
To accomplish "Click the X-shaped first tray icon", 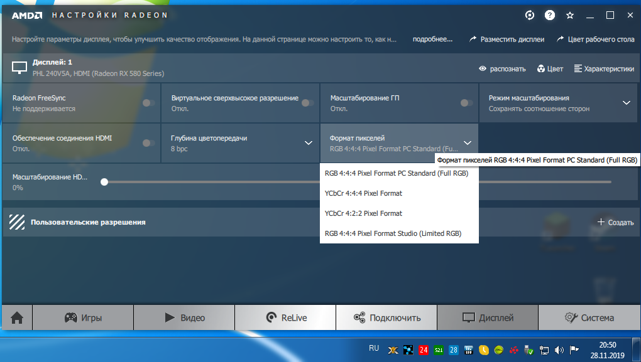I will click(x=393, y=349).
